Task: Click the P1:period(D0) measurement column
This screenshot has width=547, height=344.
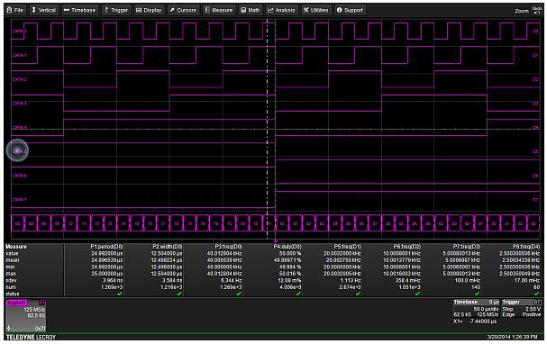Action: coord(95,270)
